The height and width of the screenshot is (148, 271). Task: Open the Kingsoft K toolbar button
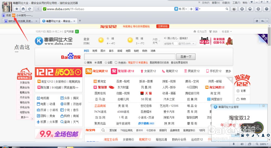point(234,9)
